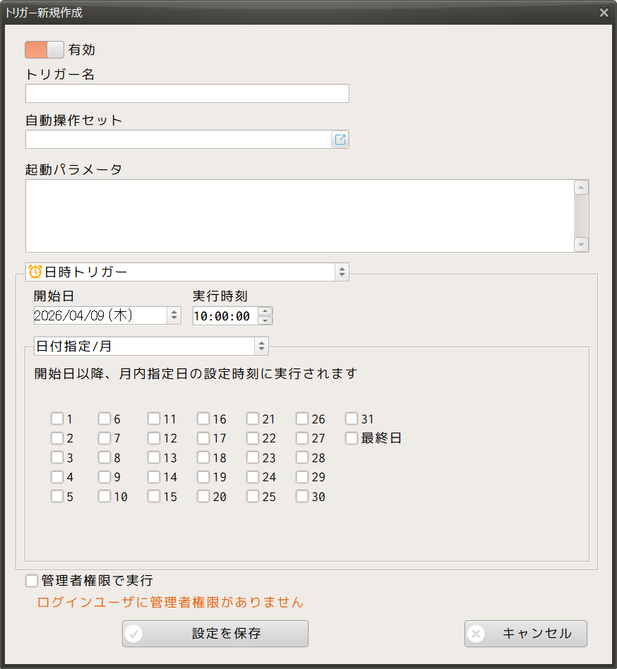The height and width of the screenshot is (669, 617).
Task: Open the 日時トリガー type dropdown
Action: (342, 272)
